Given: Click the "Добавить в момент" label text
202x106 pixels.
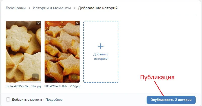Looking at the screenshot, I should tap(27, 100).
